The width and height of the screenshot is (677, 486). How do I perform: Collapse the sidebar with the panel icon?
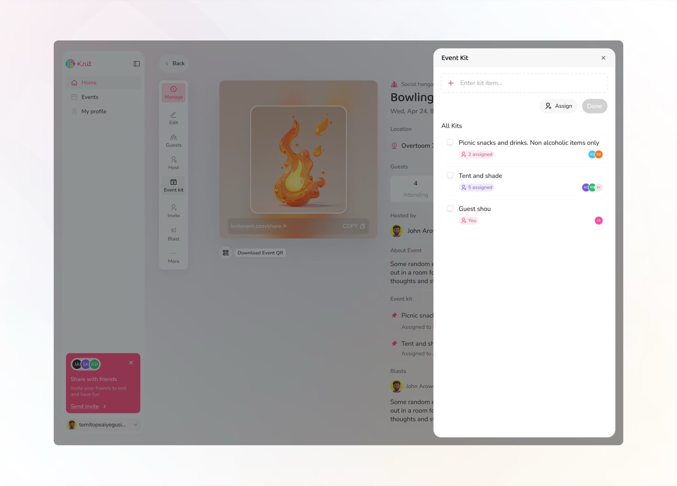click(x=137, y=64)
